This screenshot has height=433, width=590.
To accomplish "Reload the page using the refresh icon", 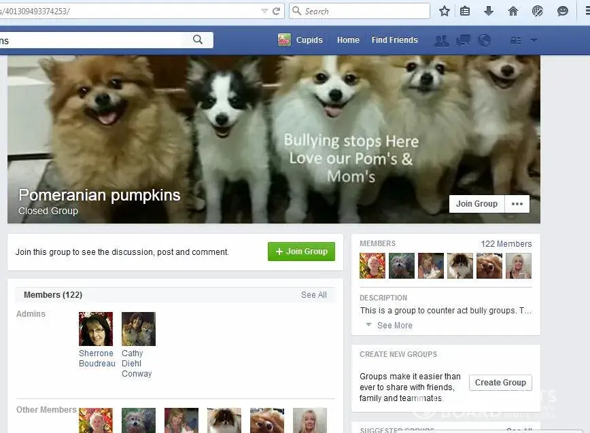I will click(x=276, y=11).
